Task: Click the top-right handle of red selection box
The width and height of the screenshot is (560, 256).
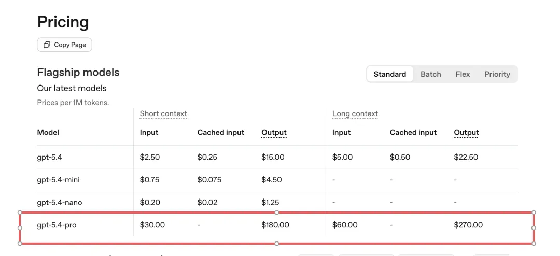Action: pos(534,212)
